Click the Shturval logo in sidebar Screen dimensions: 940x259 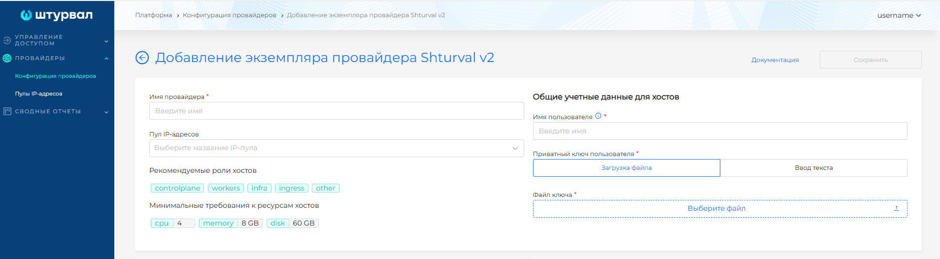coord(56,15)
